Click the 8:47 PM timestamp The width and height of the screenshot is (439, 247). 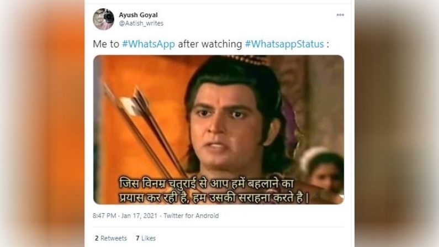pyautogui.click(x=104, y=216)
